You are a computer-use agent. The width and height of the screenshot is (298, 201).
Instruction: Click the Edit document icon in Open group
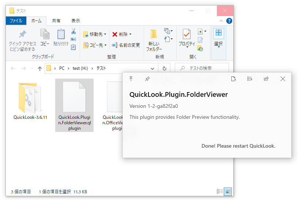pos(200,40)
